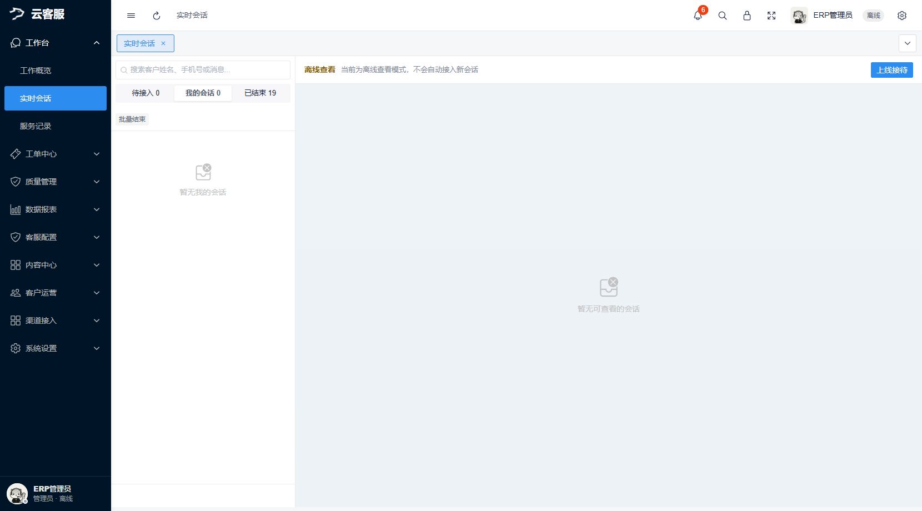Viewport: 922px width, 511px height.
Task: Click the 批量结束 button
Action: tap(132, 119)
